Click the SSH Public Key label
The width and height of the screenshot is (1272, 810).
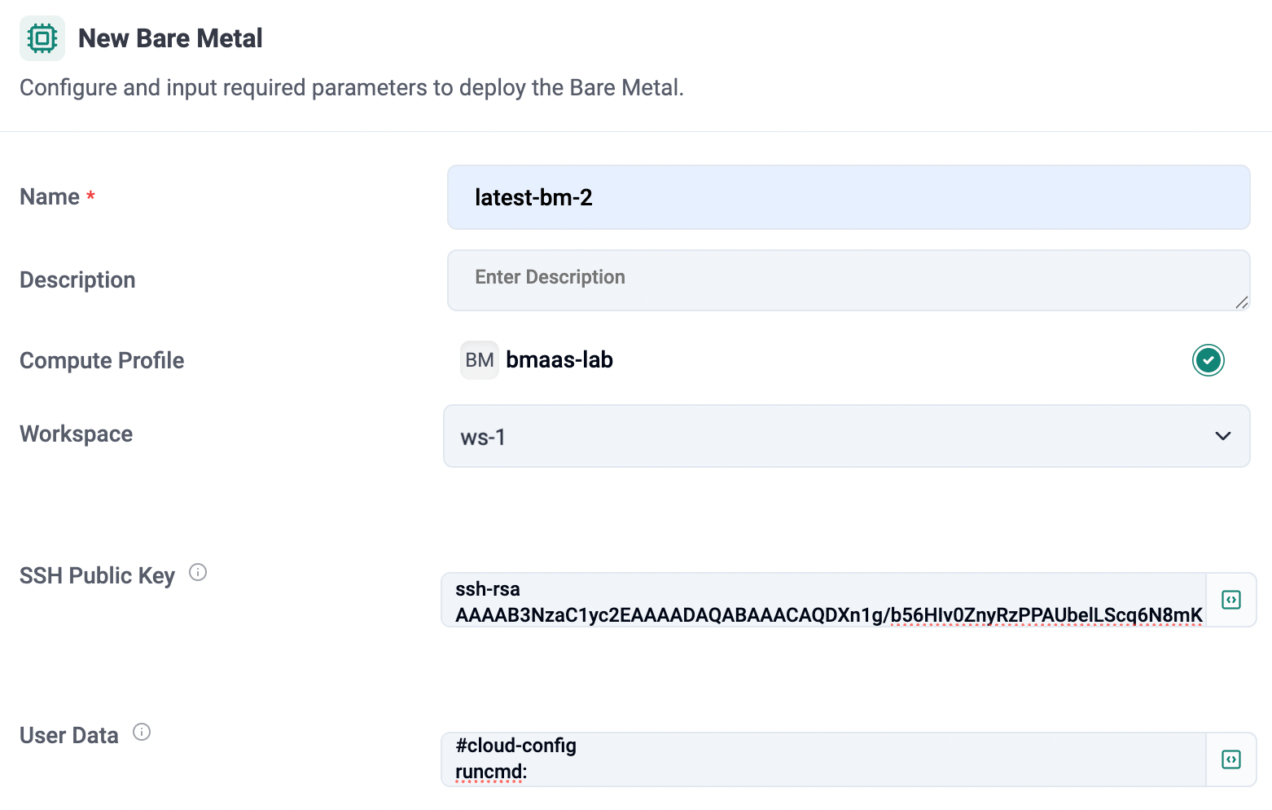97,575
